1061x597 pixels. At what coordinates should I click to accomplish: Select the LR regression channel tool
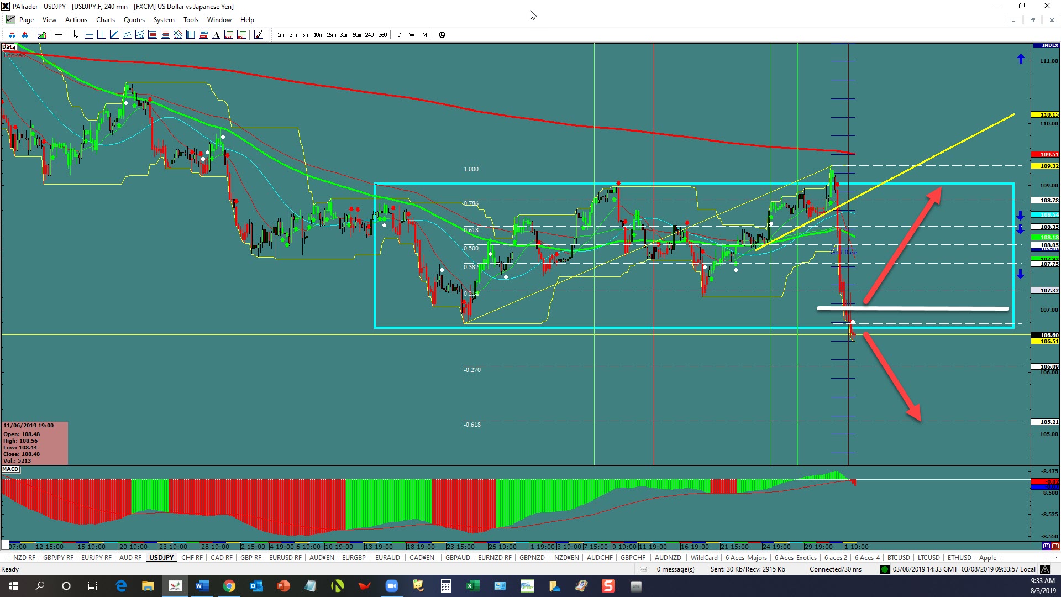tap(139, 35)
